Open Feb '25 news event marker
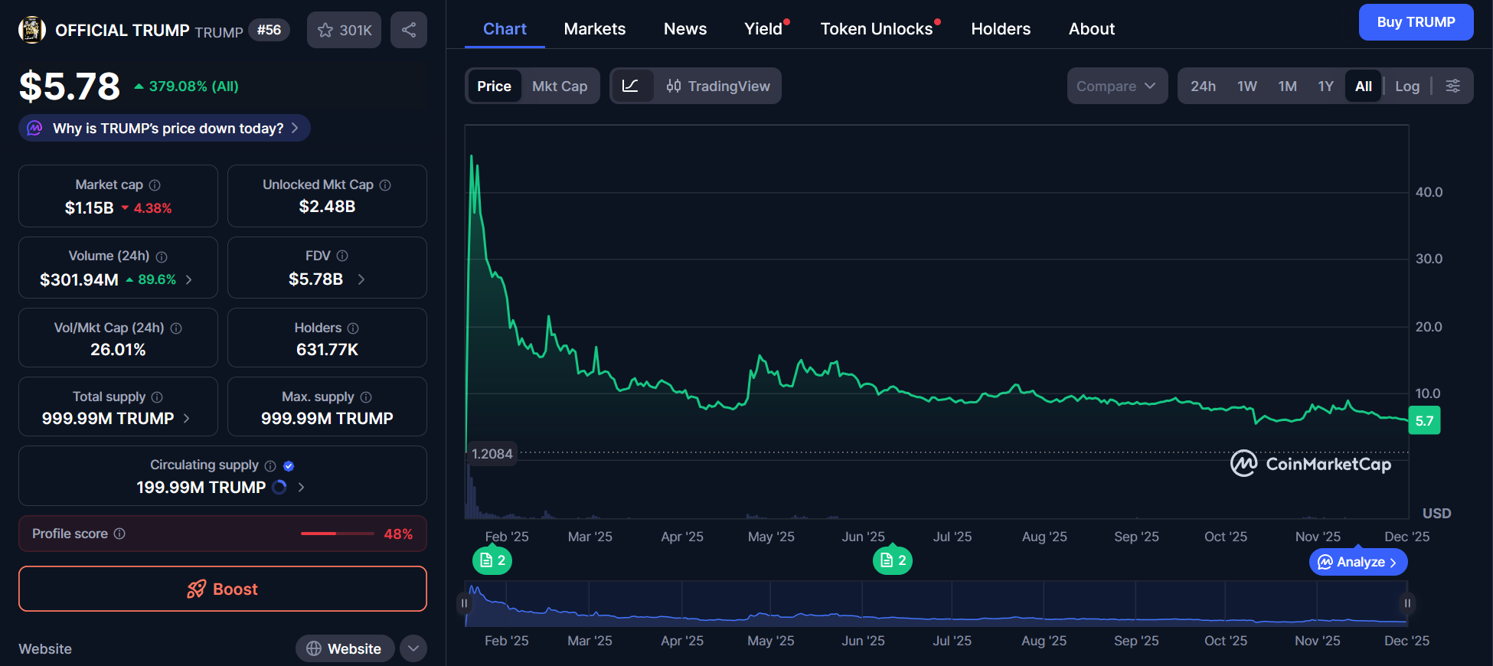Image resolution: width=1493 pixels, height=666 pixels. tap(492, 560)
